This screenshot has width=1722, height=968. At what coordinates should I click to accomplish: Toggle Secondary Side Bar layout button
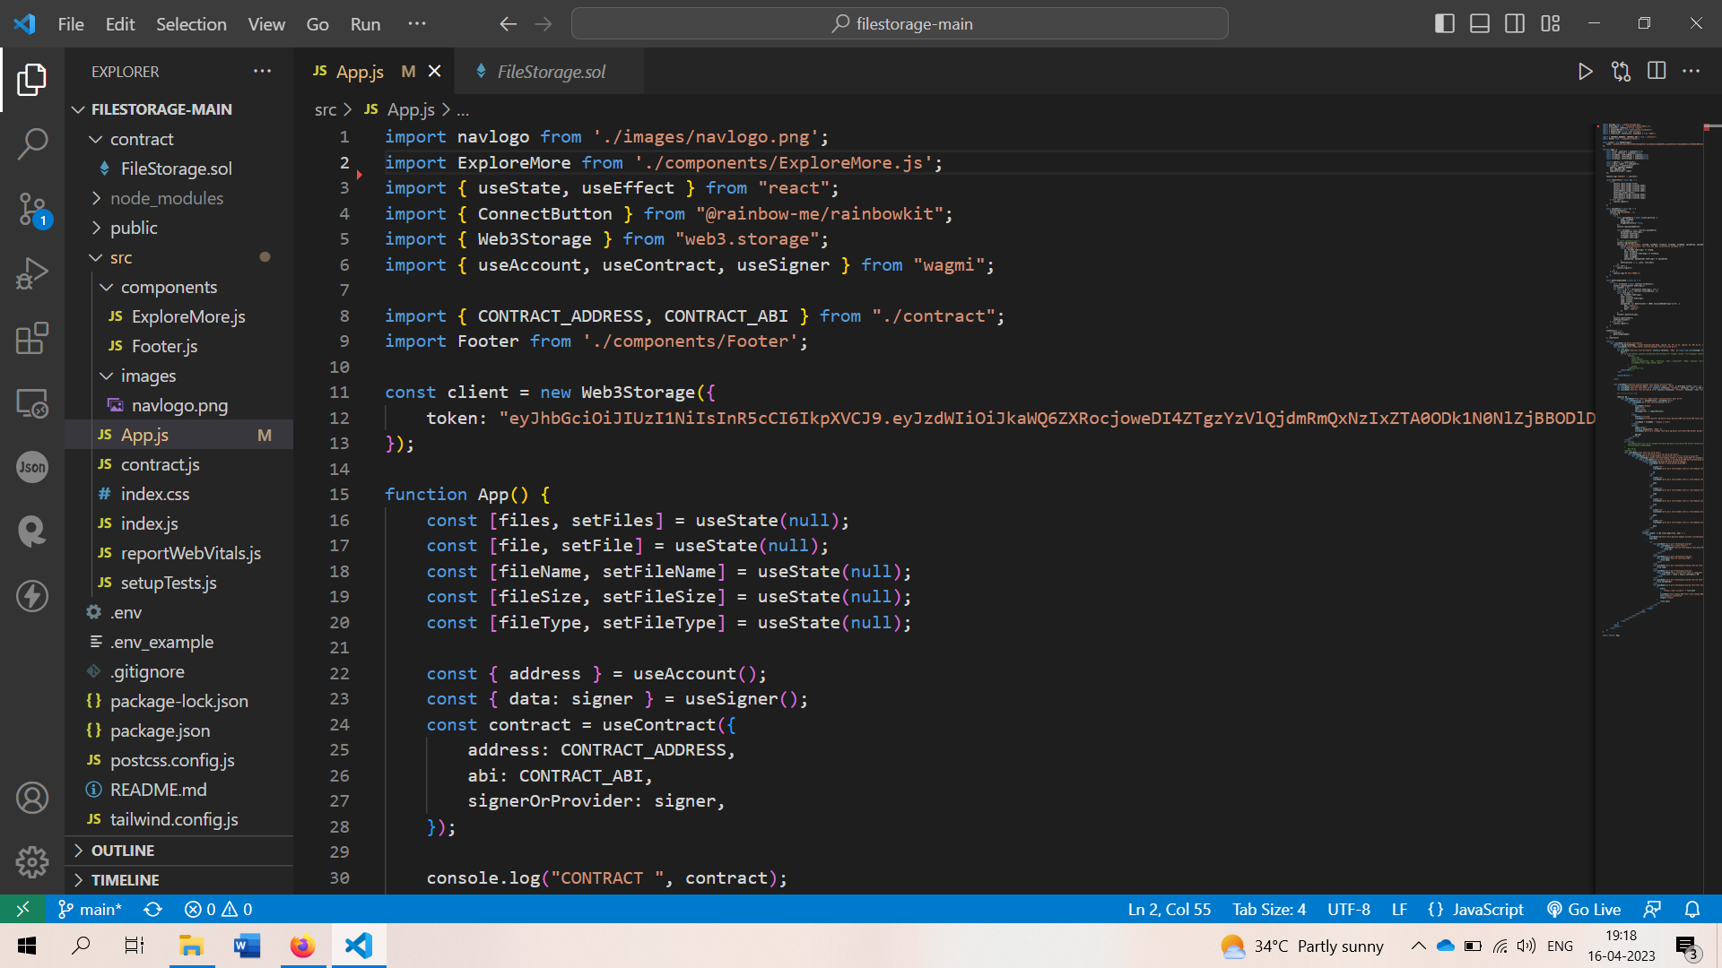coord(1515,24)
